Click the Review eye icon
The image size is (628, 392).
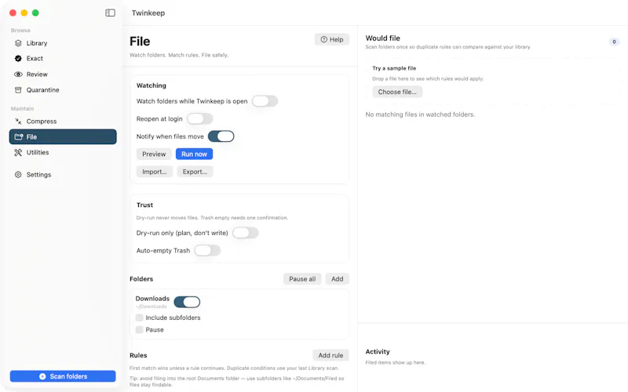(18, 74)
